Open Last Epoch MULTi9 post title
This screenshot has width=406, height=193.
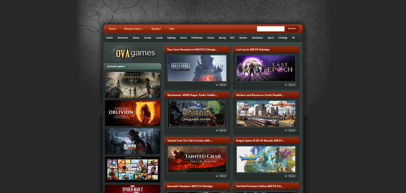pyautogui.click(x=253, y=50)
